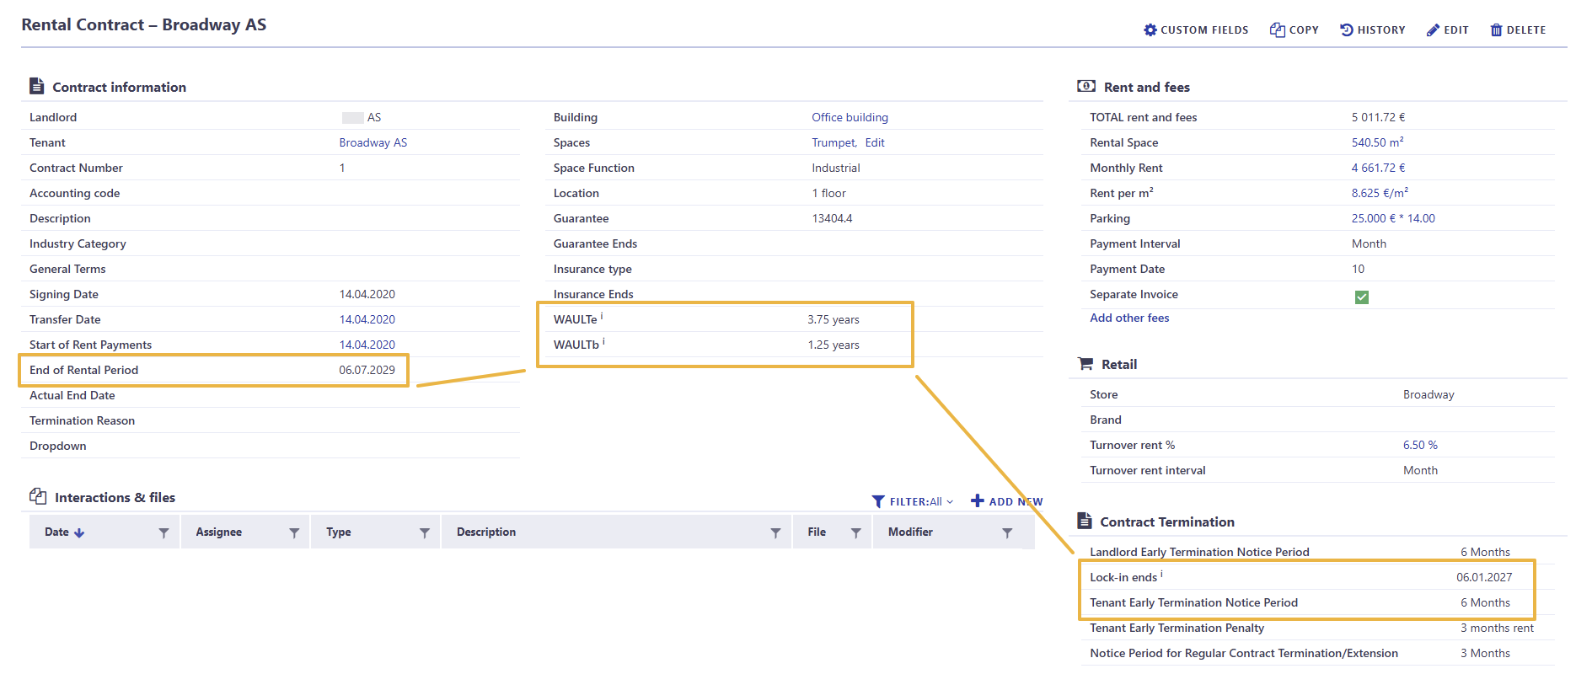
Task: Click the WAULTb 1.25 years value
Action: pos(833,345)
